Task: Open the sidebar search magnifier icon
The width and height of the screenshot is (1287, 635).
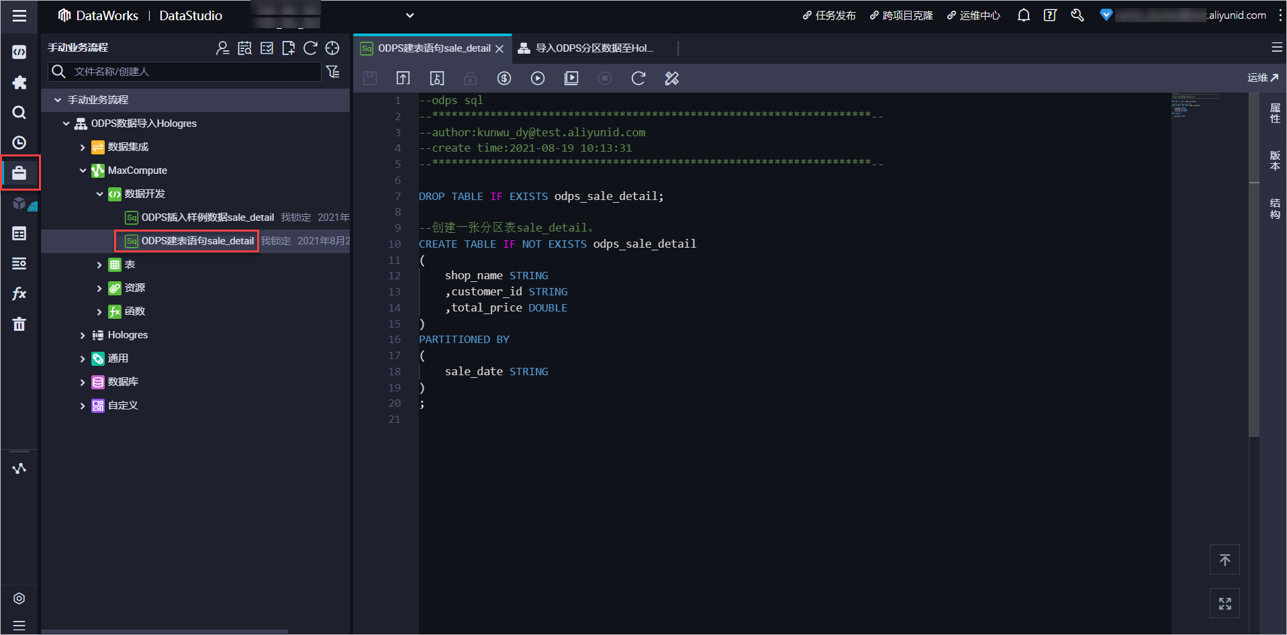Action: (19, 113)
